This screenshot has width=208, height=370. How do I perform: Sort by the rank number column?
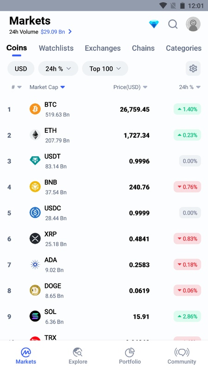pyautogui.click(x=16, y=87)
